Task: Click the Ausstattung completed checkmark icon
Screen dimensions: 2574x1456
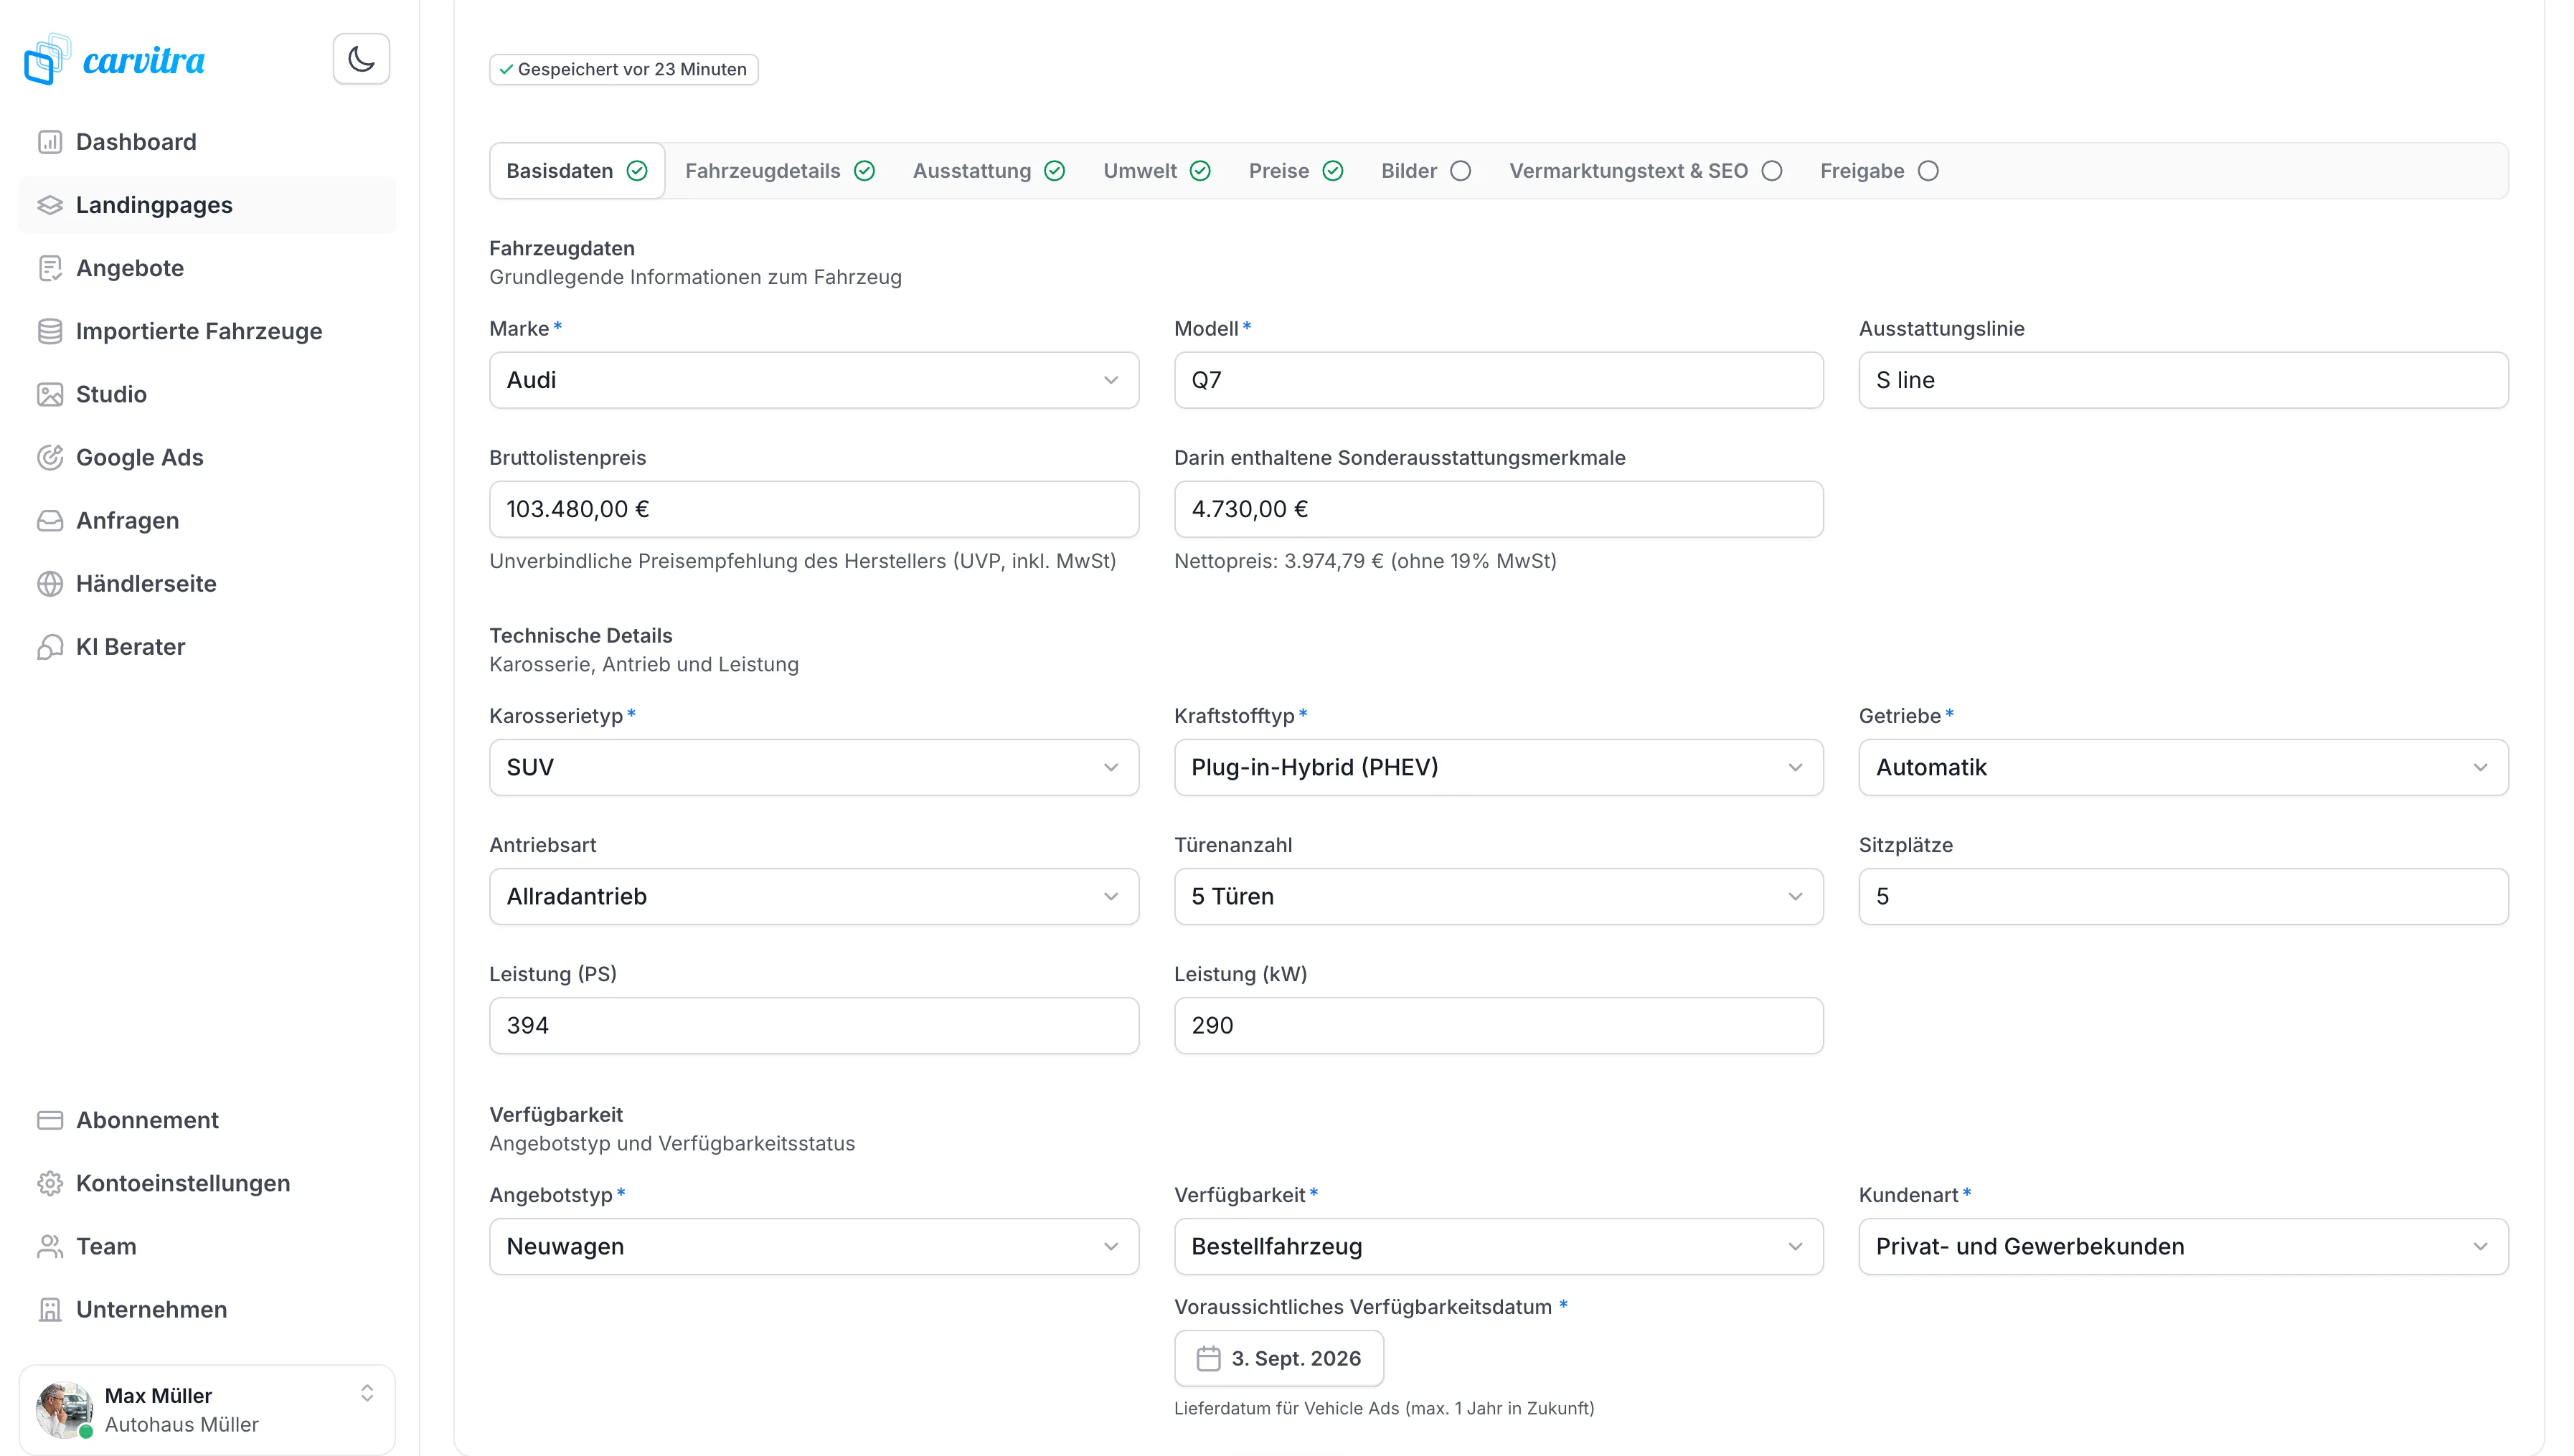Action: [x=1055, y=171]
